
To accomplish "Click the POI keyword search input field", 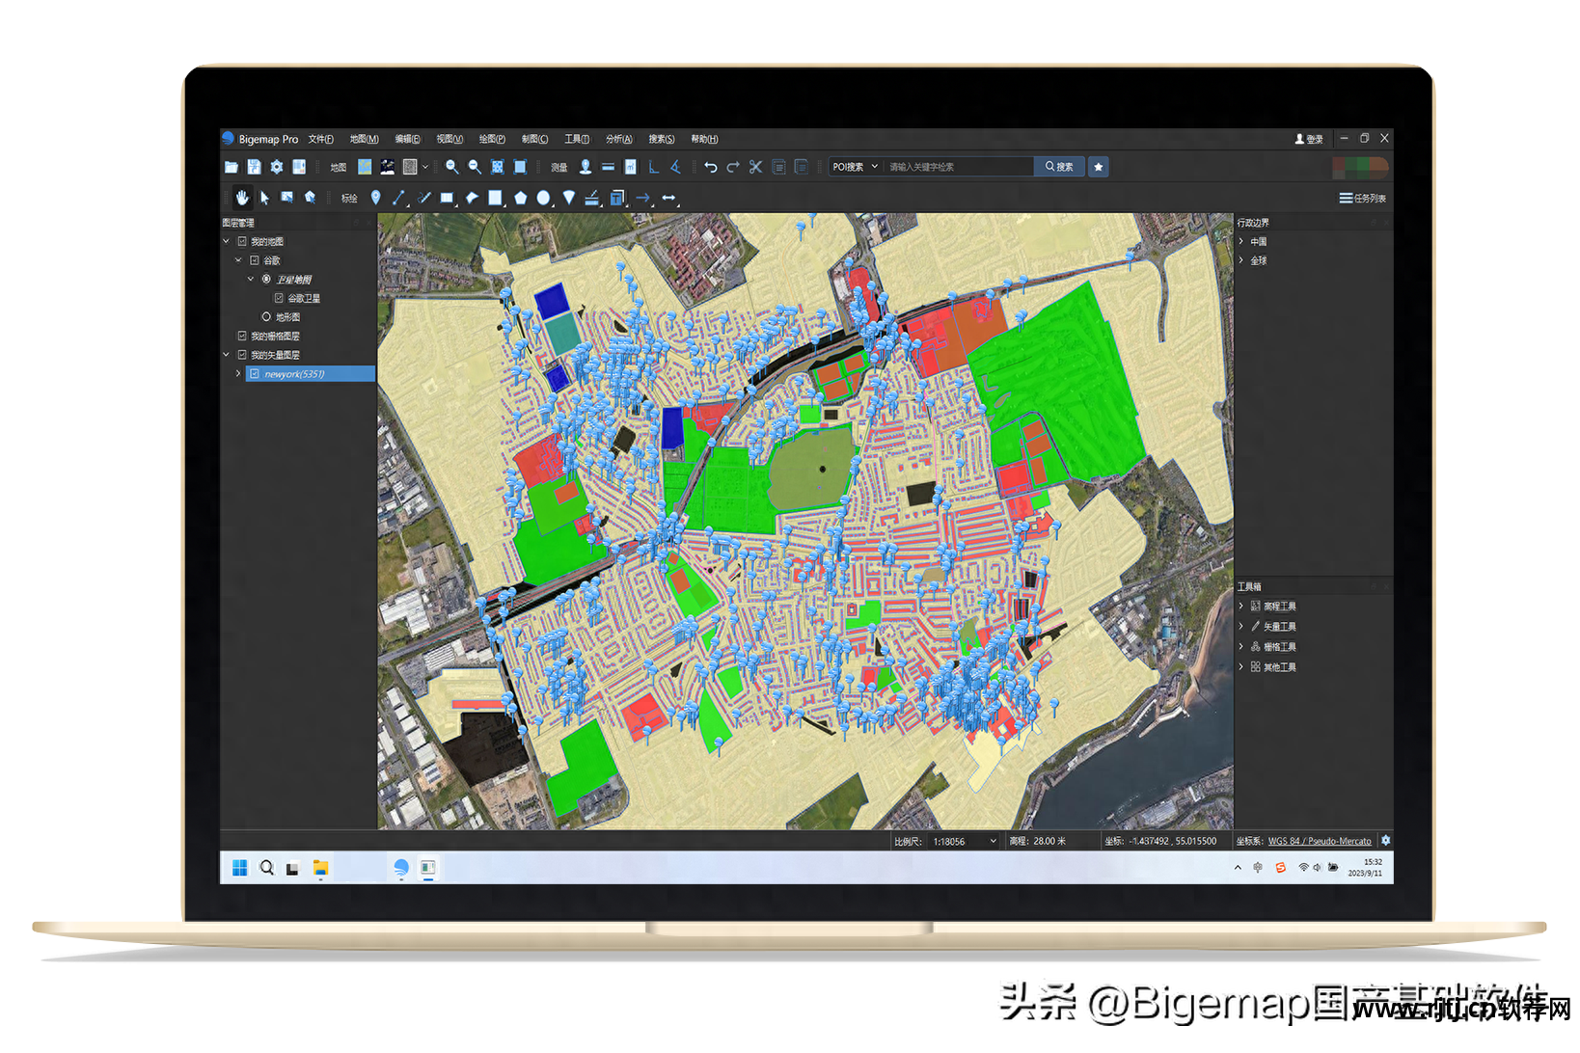I will pyautogui.click(x=959, y=167).
